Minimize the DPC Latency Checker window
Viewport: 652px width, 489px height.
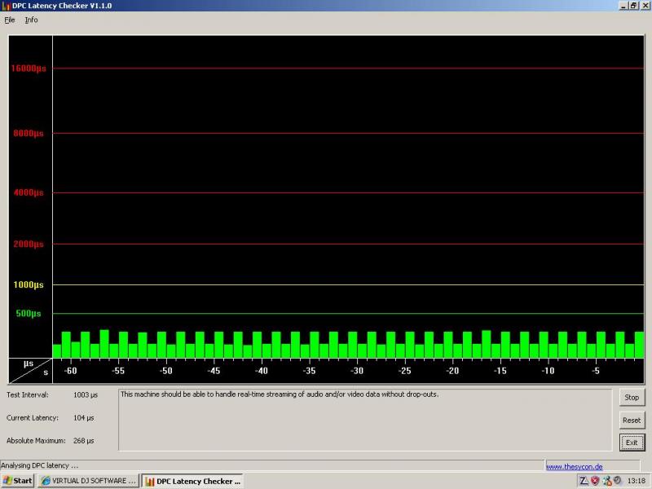click(x=623, y=6)
